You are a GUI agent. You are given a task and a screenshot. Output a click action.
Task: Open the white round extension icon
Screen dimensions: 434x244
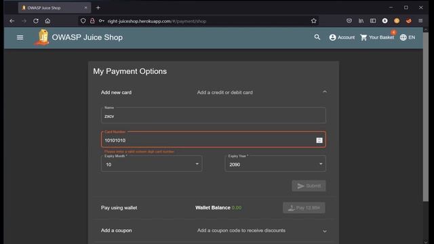[x=384, y=21]
